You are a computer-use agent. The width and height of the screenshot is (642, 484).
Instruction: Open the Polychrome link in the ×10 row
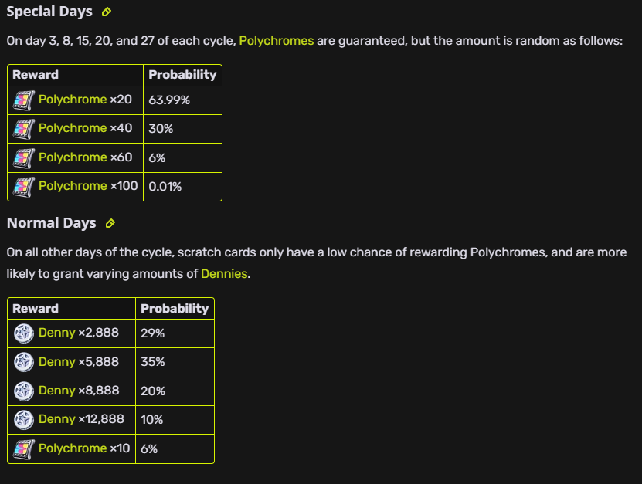73,448
